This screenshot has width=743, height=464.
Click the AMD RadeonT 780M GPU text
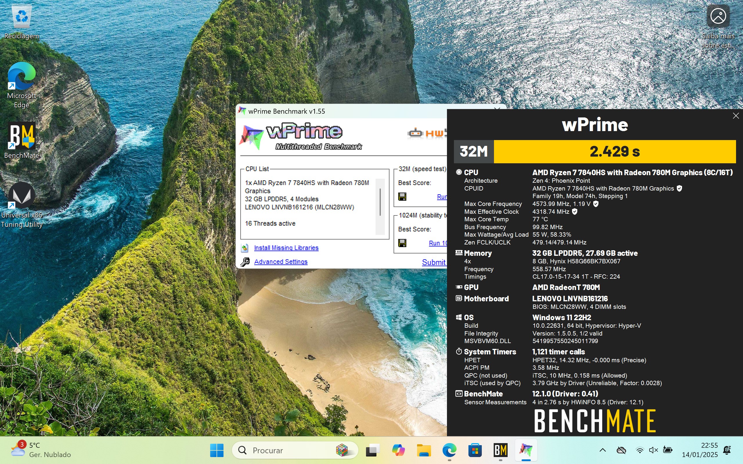[x=566, y=287]
